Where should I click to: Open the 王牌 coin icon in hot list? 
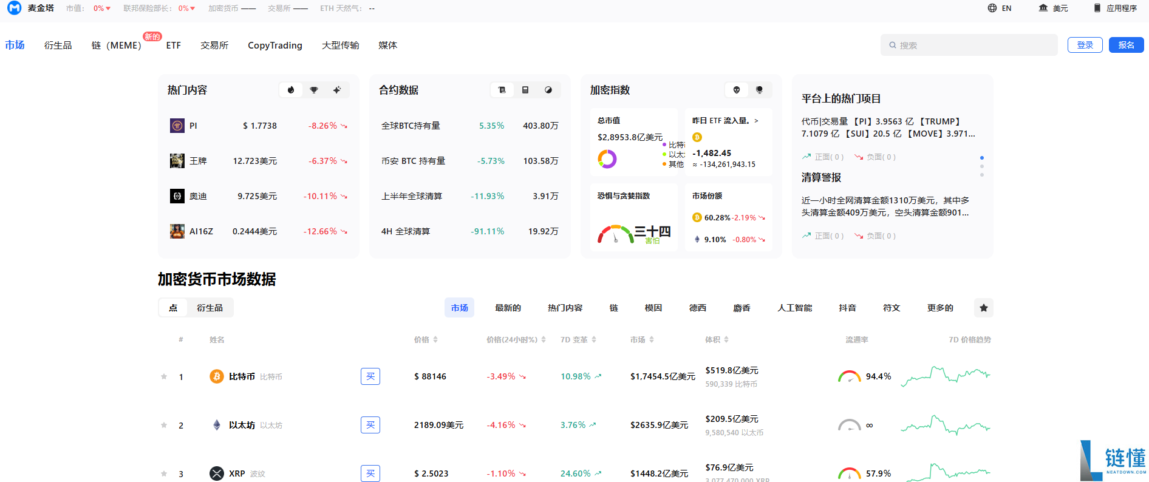(x=177, y=161)
